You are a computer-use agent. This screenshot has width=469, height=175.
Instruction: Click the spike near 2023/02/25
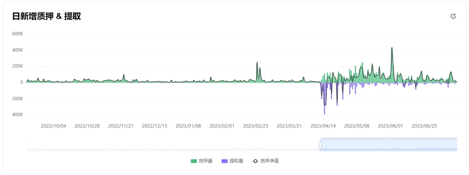[x=257, y=63]
